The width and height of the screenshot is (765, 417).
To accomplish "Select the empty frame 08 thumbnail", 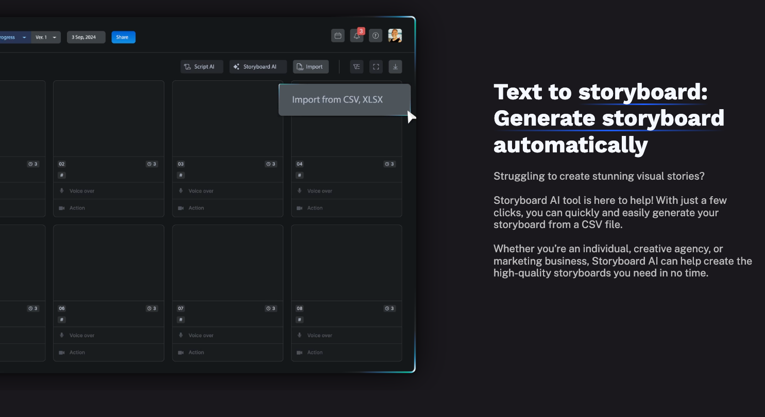I will coord(346,263).
